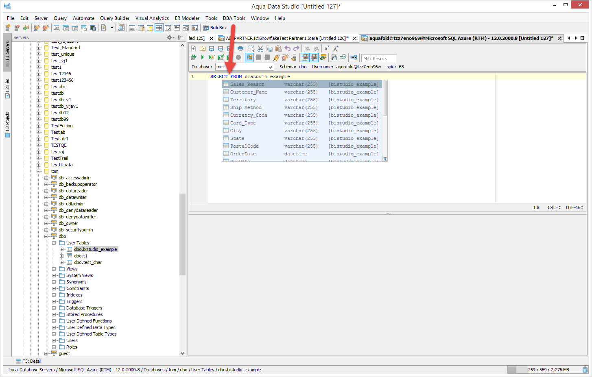Viewport: 592px width, 377px height.
Task: Click the Print icon in editor toolbar
Action: click(240, 48)
